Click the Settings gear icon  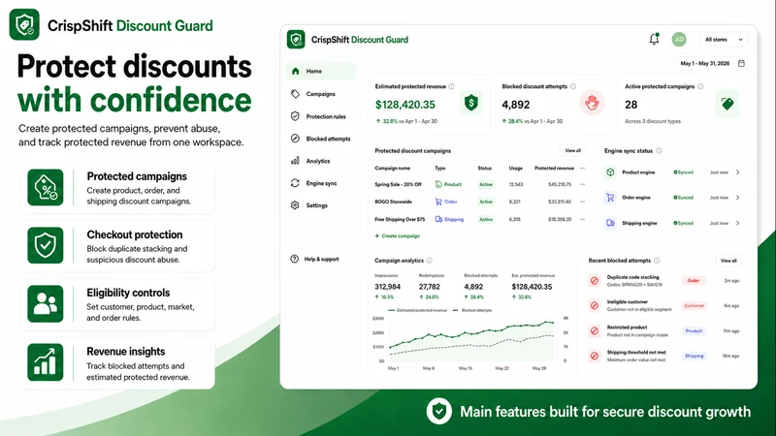[295, 205]
